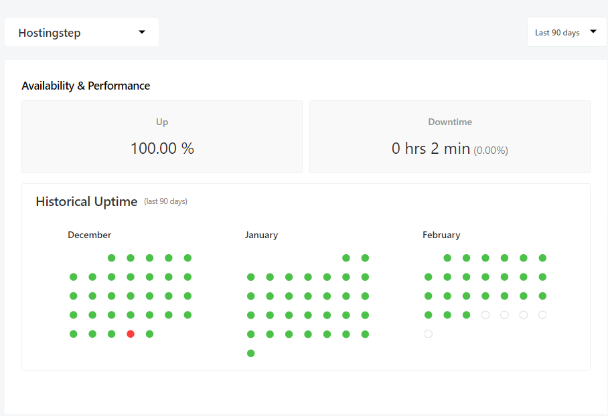Screen dimensions: 608x416
Task: Click the last green dot in January
Action: coord(251,353)
